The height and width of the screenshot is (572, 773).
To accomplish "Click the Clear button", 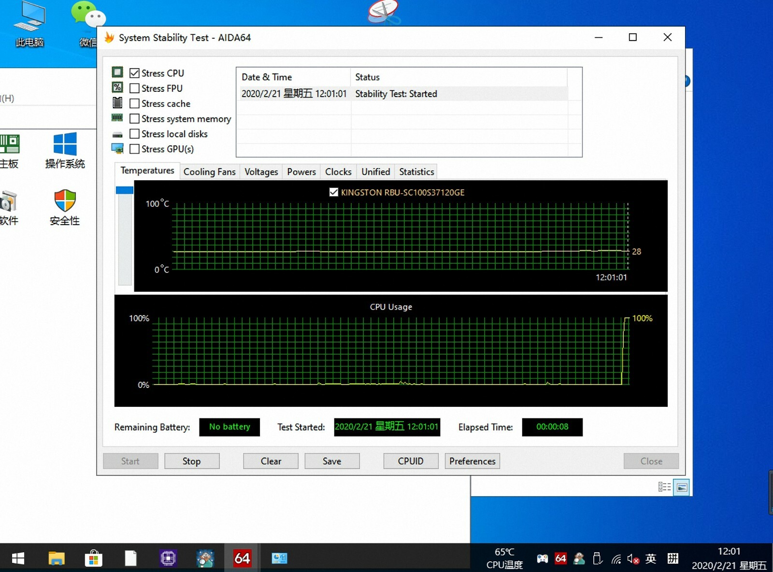I will click(x=271, y=461).
